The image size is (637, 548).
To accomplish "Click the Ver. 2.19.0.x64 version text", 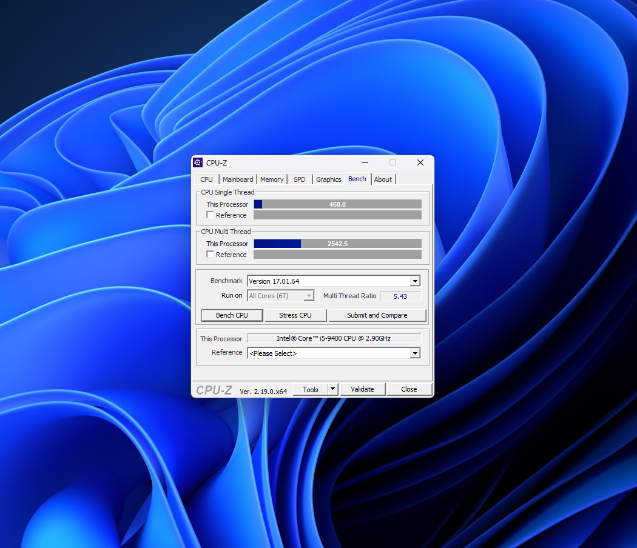I will (x=263, y=392).
